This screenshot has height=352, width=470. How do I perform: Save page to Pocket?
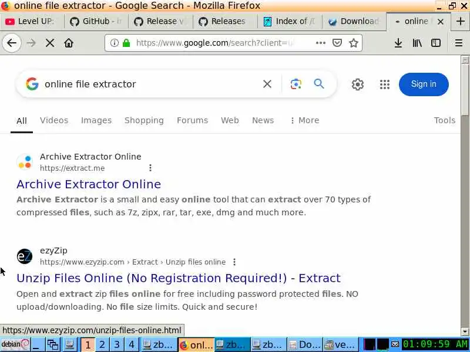337,43
